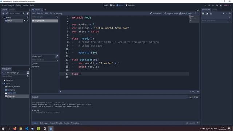Create a new resource in Inspector
The width and height of the screenshot is (233, 131).
tap(203, 13)
